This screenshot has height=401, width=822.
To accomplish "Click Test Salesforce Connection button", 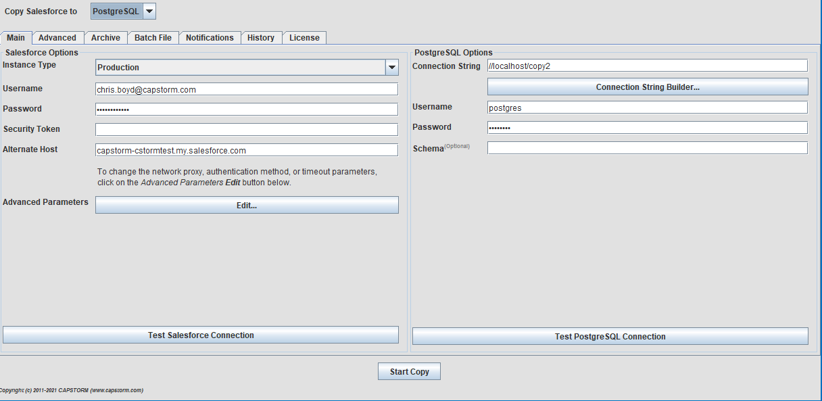I will pyautogui.click(x=201, y=335).
